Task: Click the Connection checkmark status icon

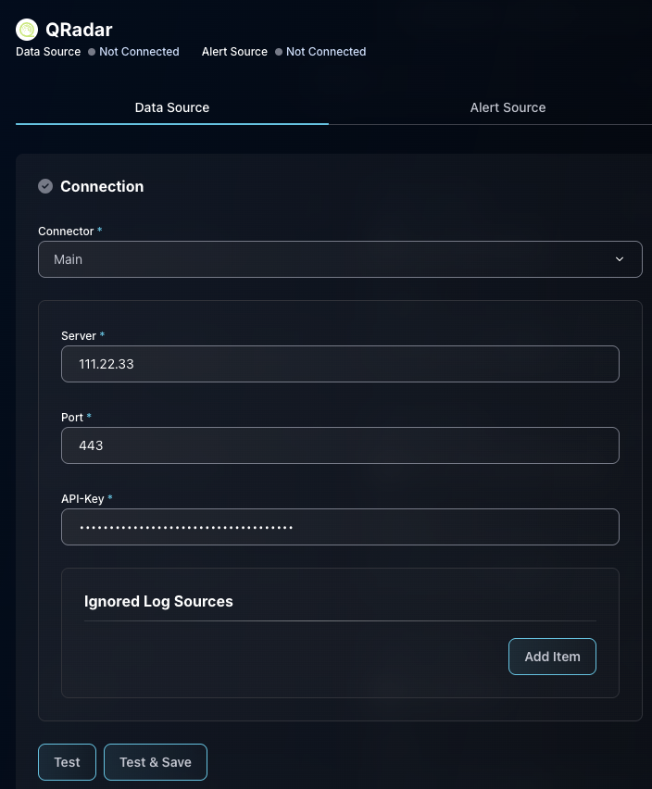Action: [x=45, y=186]
